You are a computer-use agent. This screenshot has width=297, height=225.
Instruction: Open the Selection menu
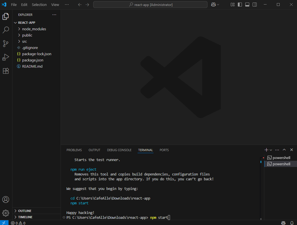[39, 5]
